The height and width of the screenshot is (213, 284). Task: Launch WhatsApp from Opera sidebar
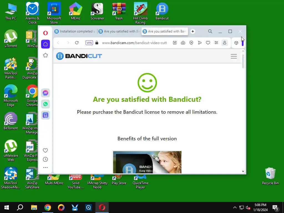click(x=45, y=104)
